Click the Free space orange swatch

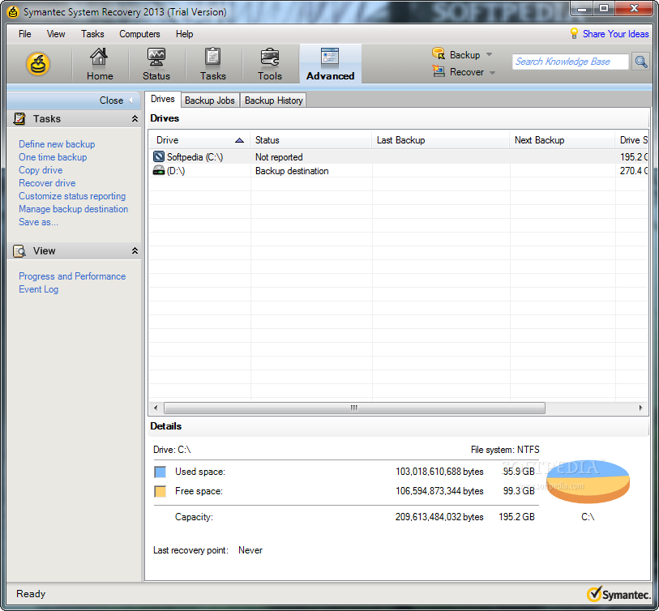[160, 491]
